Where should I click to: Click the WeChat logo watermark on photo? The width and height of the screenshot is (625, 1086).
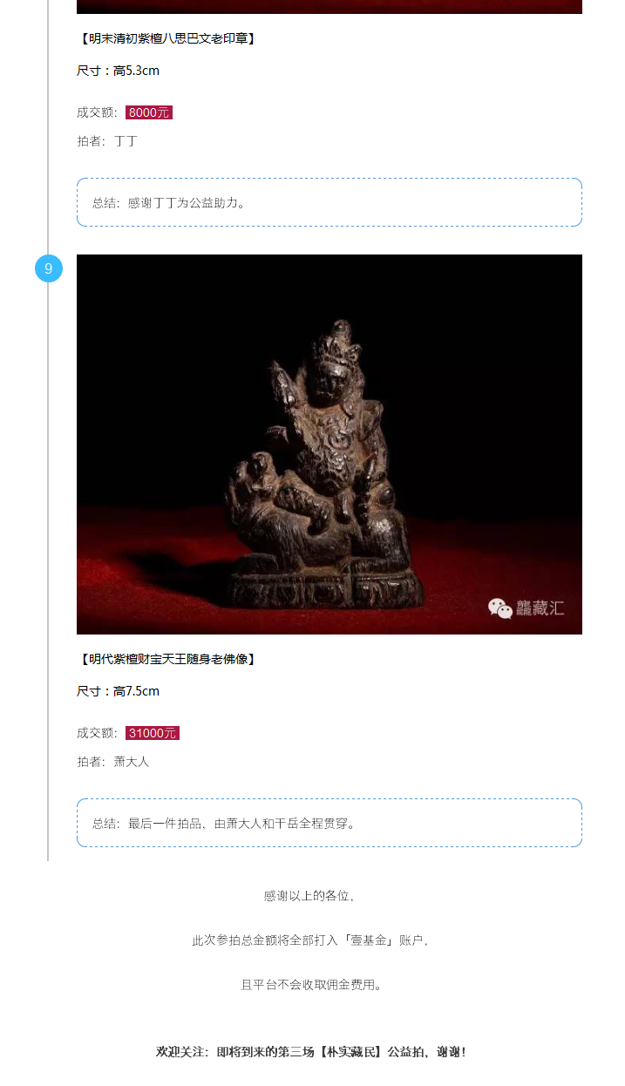click(x=500, y=608)
